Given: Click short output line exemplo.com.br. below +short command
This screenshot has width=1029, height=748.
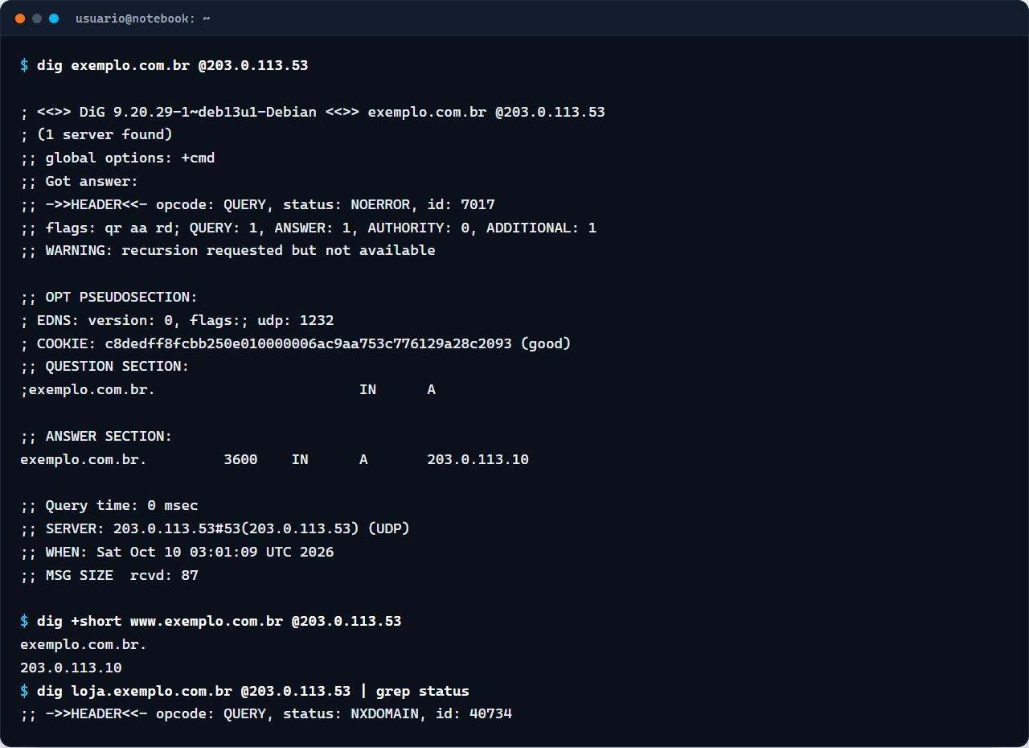Looking at the screenshot, I should pos(84,644).
